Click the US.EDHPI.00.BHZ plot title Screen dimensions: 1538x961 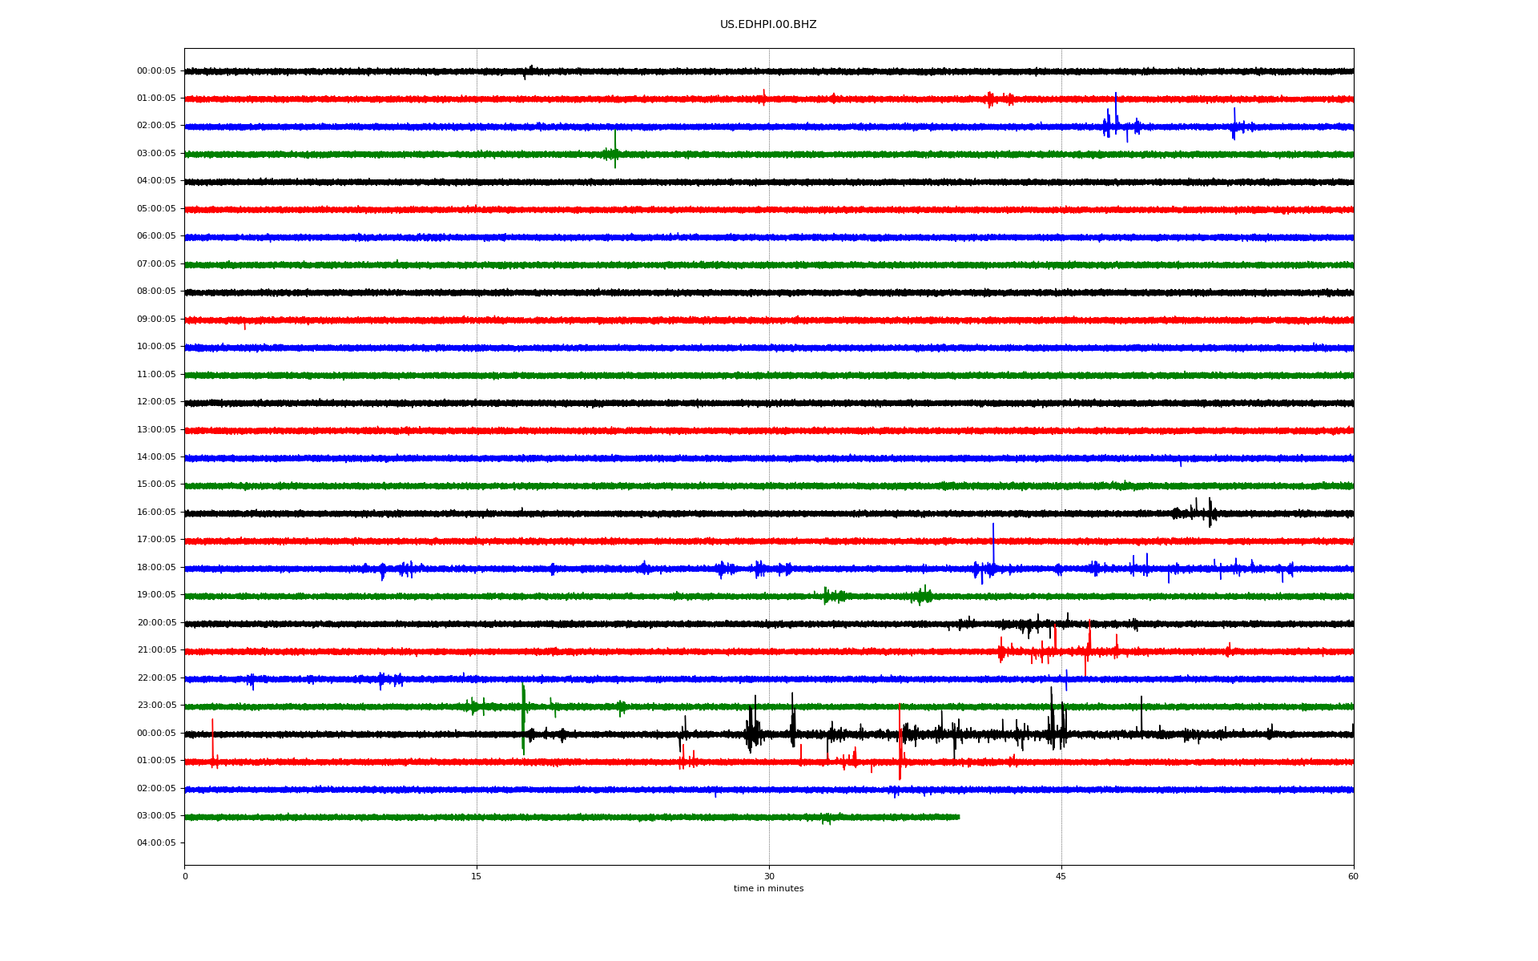pos(767,25)
